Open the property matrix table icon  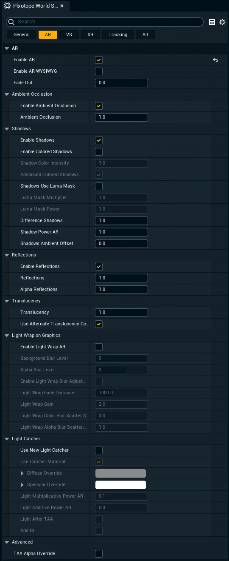pyautogui.click(x=212, y=22)
